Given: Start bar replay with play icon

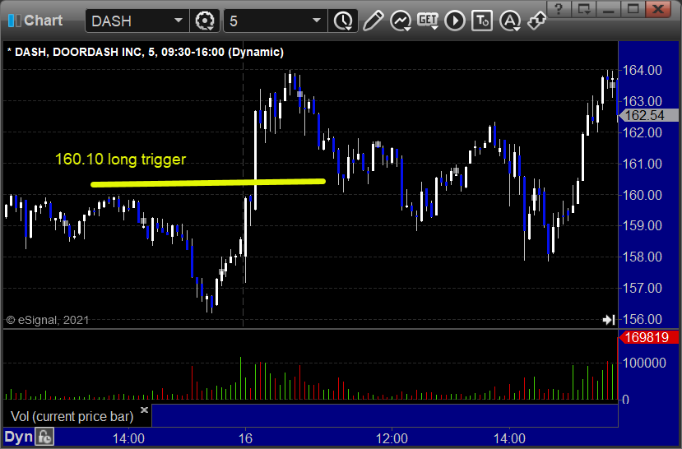Looking at the screenshot, I should click(455, 21).
